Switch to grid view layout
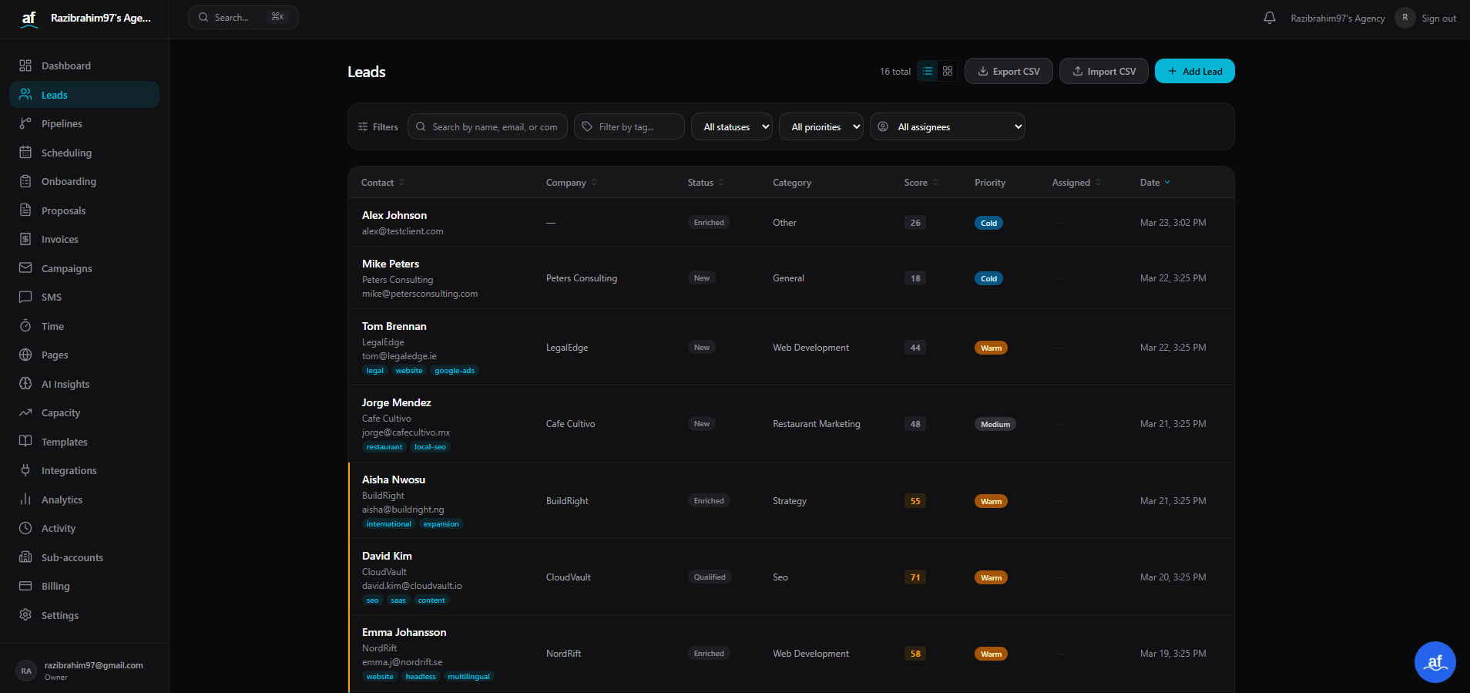Viewport: 1470px width, 693px height. pos(948,71)
